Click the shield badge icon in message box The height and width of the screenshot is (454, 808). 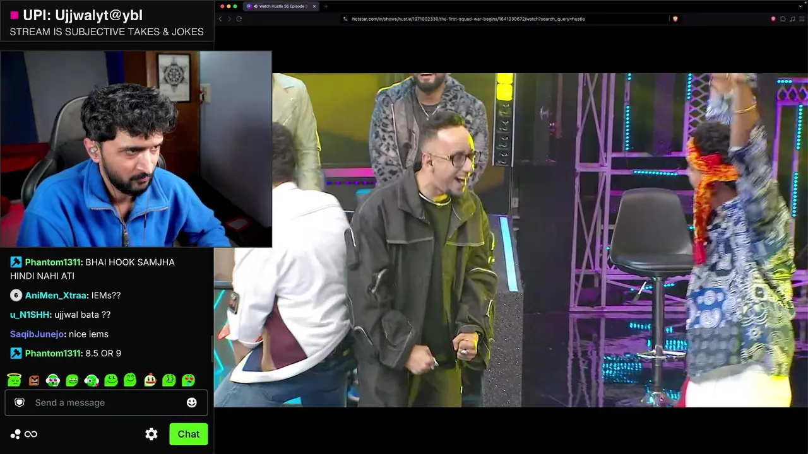pyautogui.click(x=20, y=402)
